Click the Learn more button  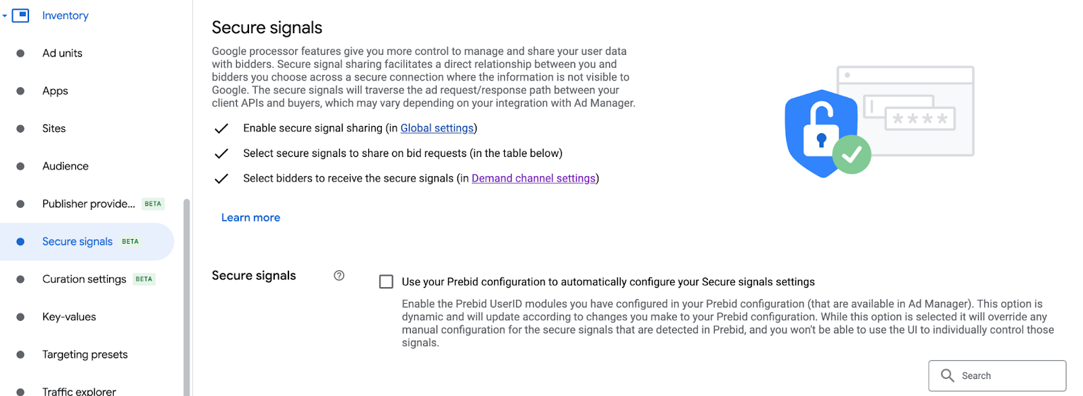point(250,217)
